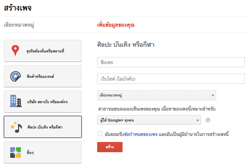Open the ข้อกำหนดของเพจ link
The image size is (248, 167).
pos(141,134)
